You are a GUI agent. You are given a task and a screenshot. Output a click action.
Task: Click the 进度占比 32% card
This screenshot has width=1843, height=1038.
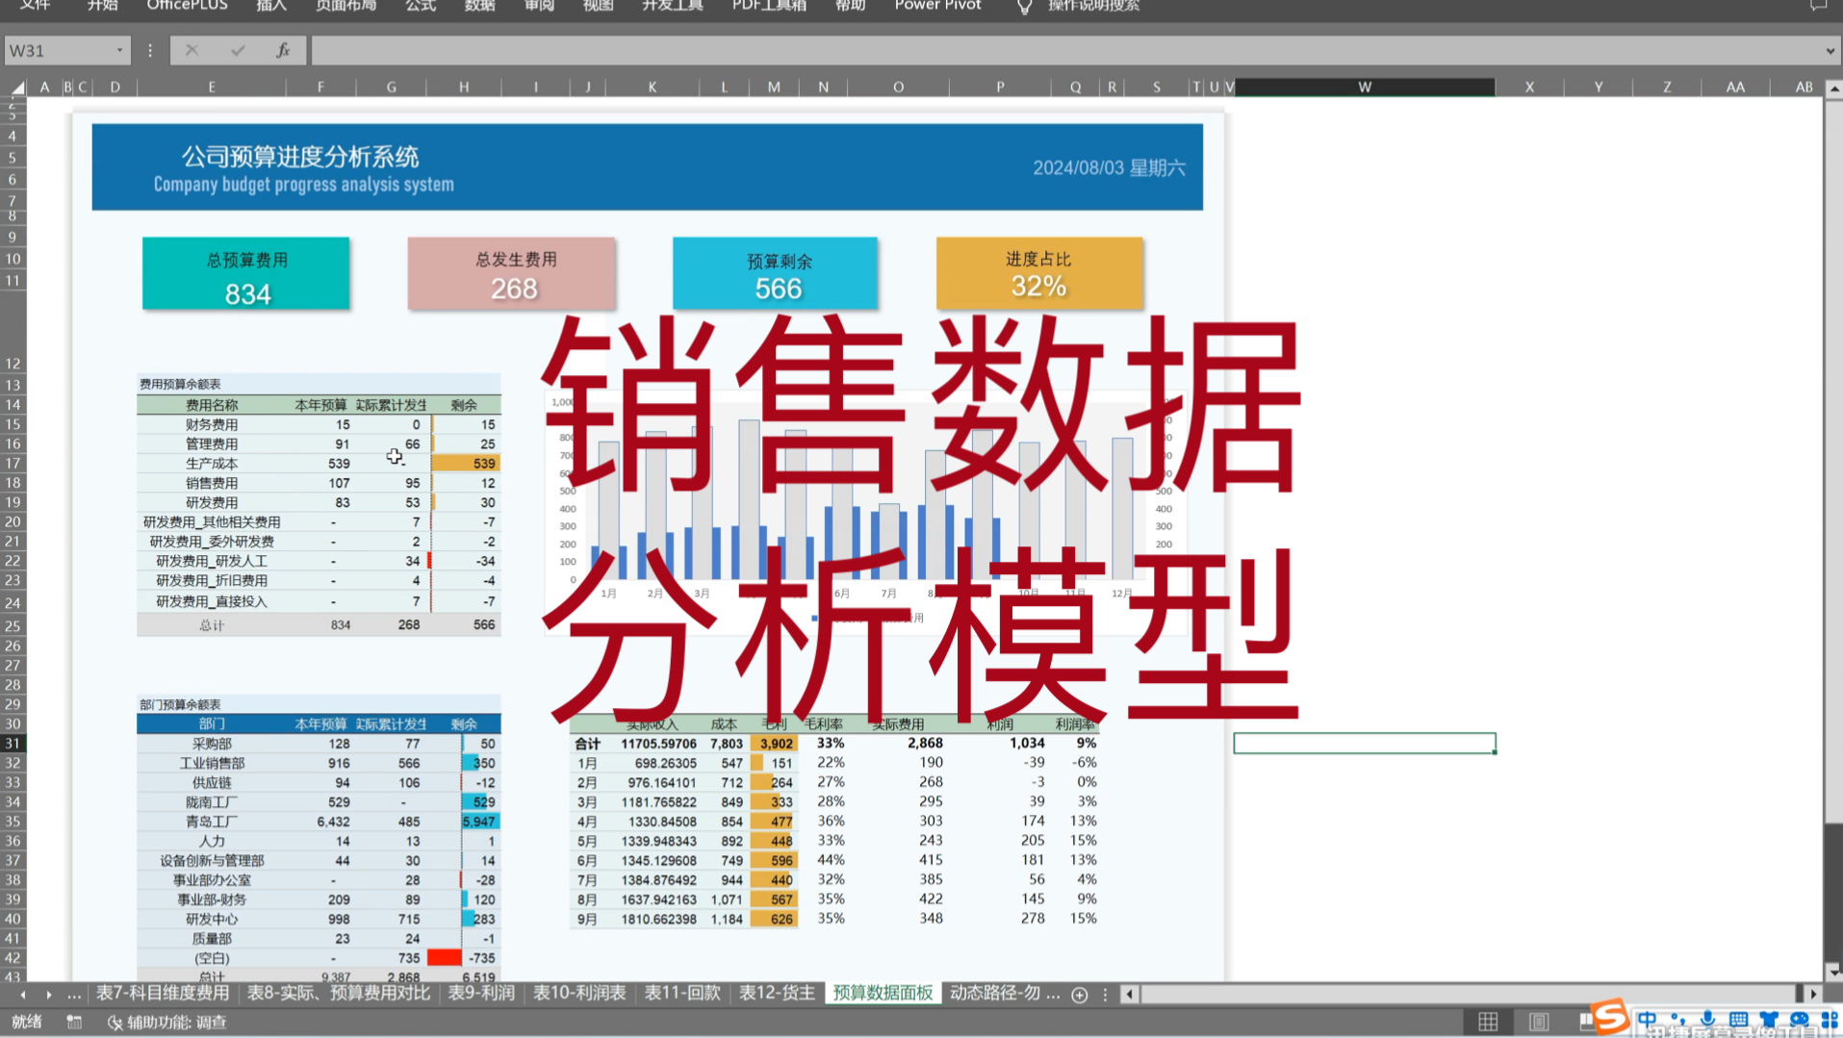(x=1039, y=274)
